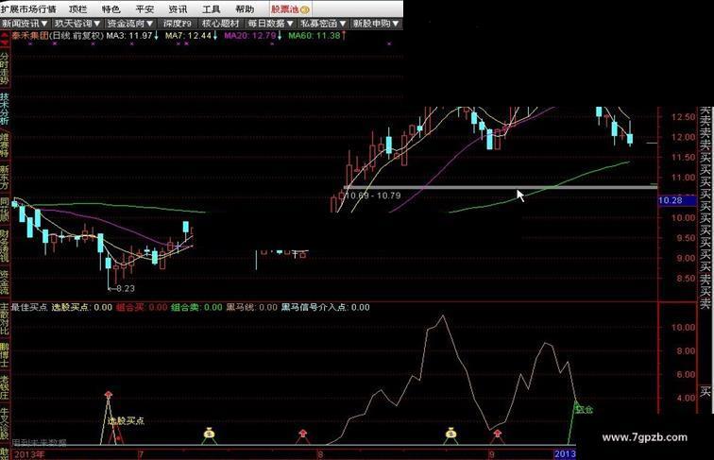Open the 财务透视 sidebar tab
Screen dimensions: 714x460
point(5,247)
